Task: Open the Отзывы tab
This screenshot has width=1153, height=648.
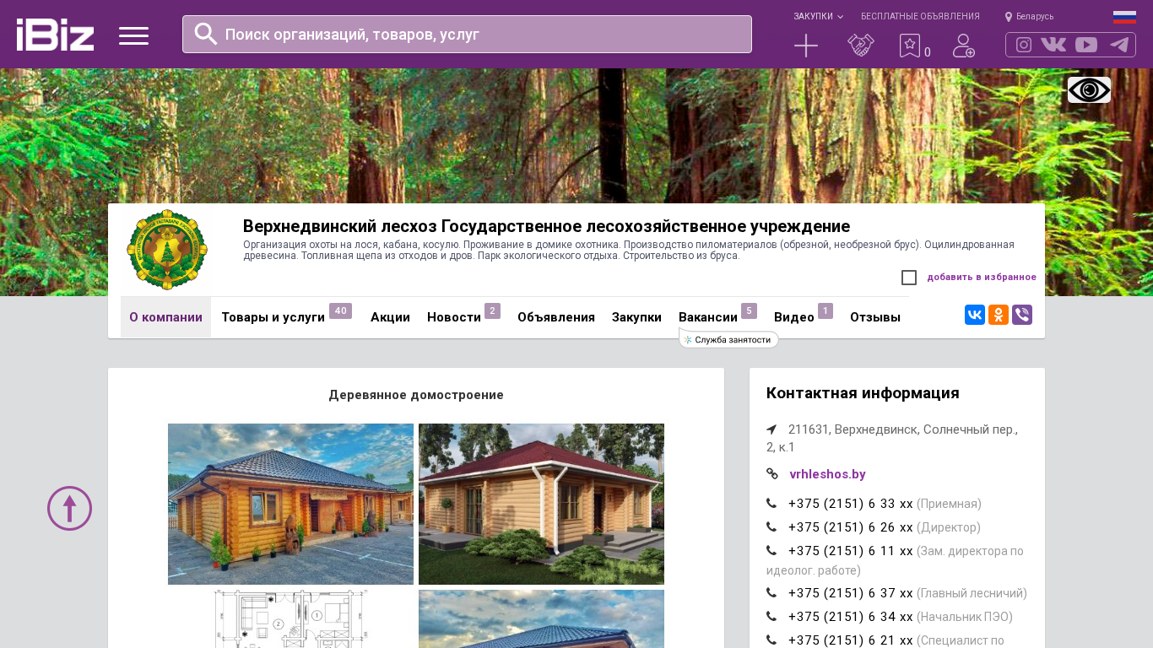Action: click(x=875, y=317)
